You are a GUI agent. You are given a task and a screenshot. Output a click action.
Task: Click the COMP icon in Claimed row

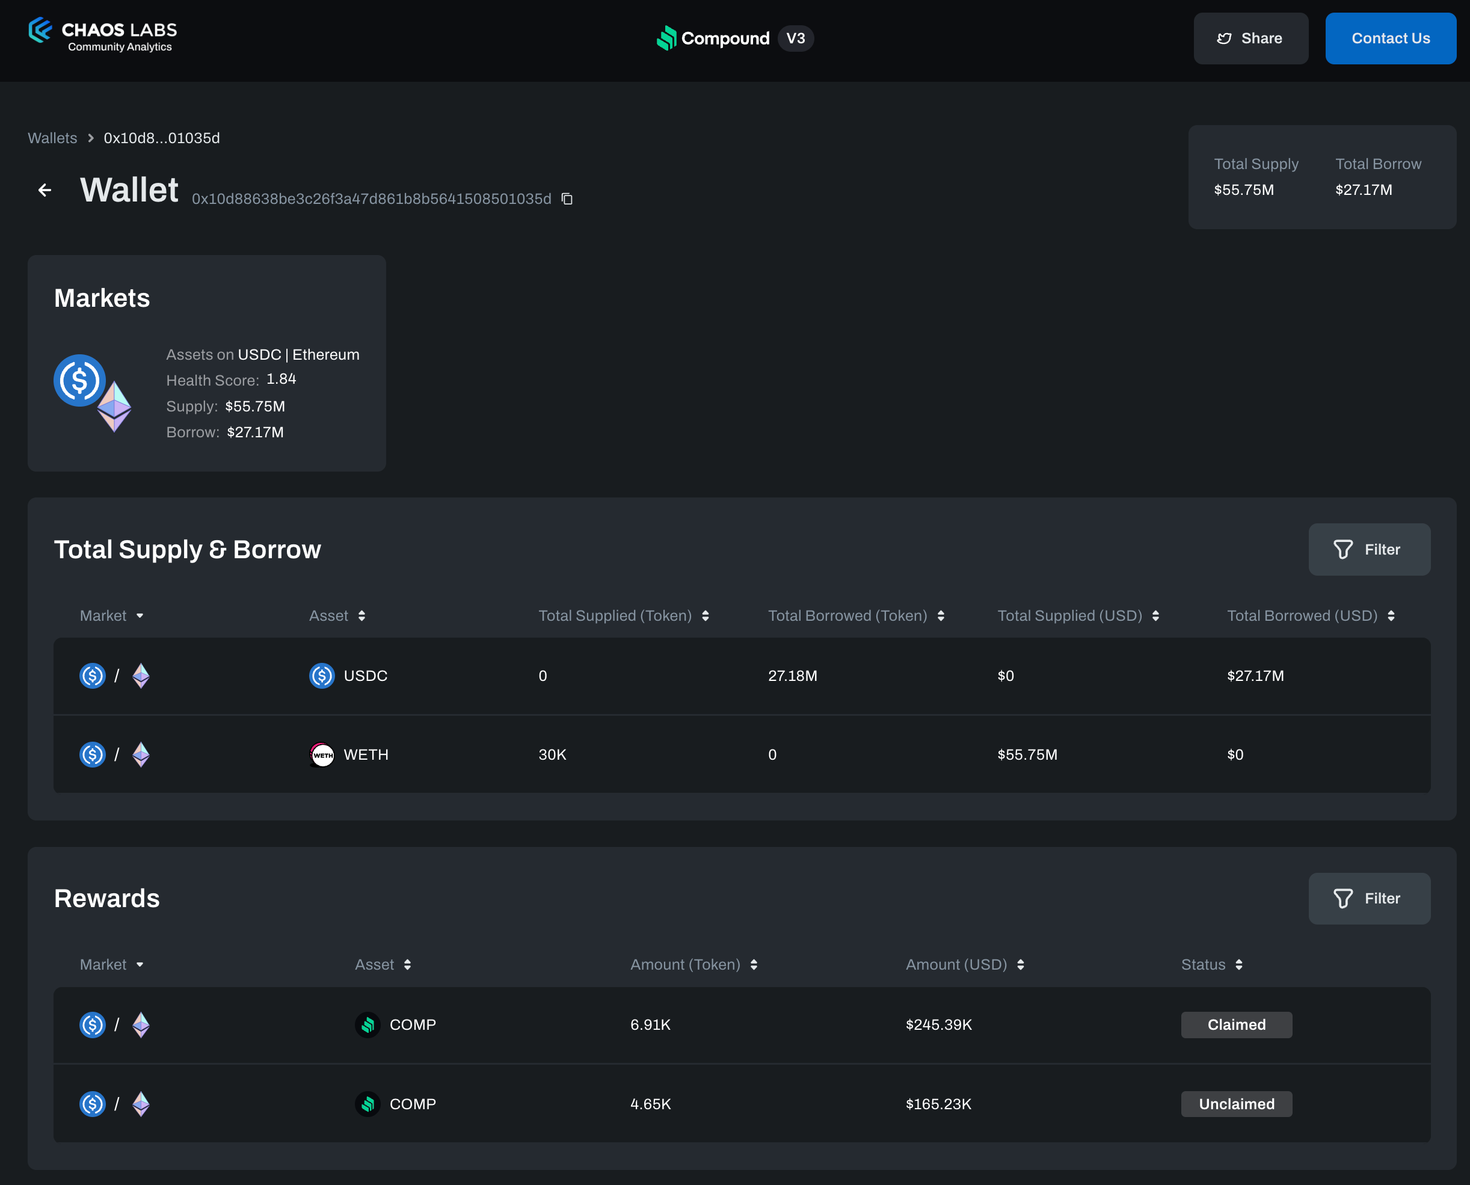pyautogui.click(x=368, y=1024)
